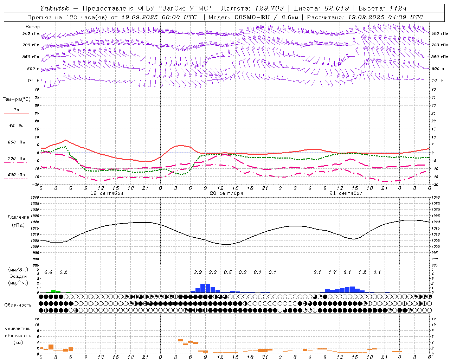Image resolution: width=450 pixels, height=360 pixels.
Task: Click the Прогноз на 120 часа(ов) text
Action: click(67, 17)
